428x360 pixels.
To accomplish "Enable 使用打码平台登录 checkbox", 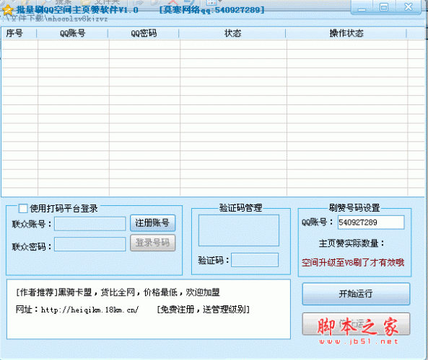I will click(x=23, y=209).
